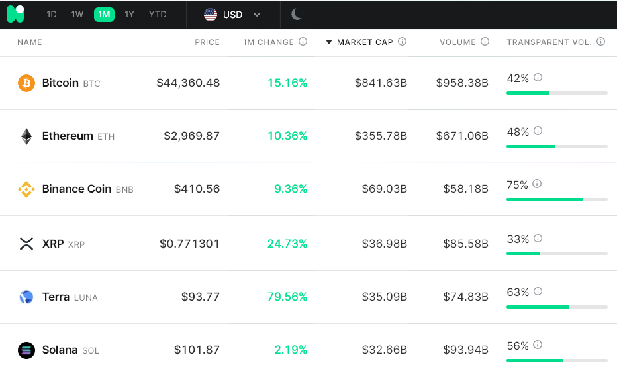Open the Ethereum name link
This screenshot has height=373, width=617.
point(68,136)
